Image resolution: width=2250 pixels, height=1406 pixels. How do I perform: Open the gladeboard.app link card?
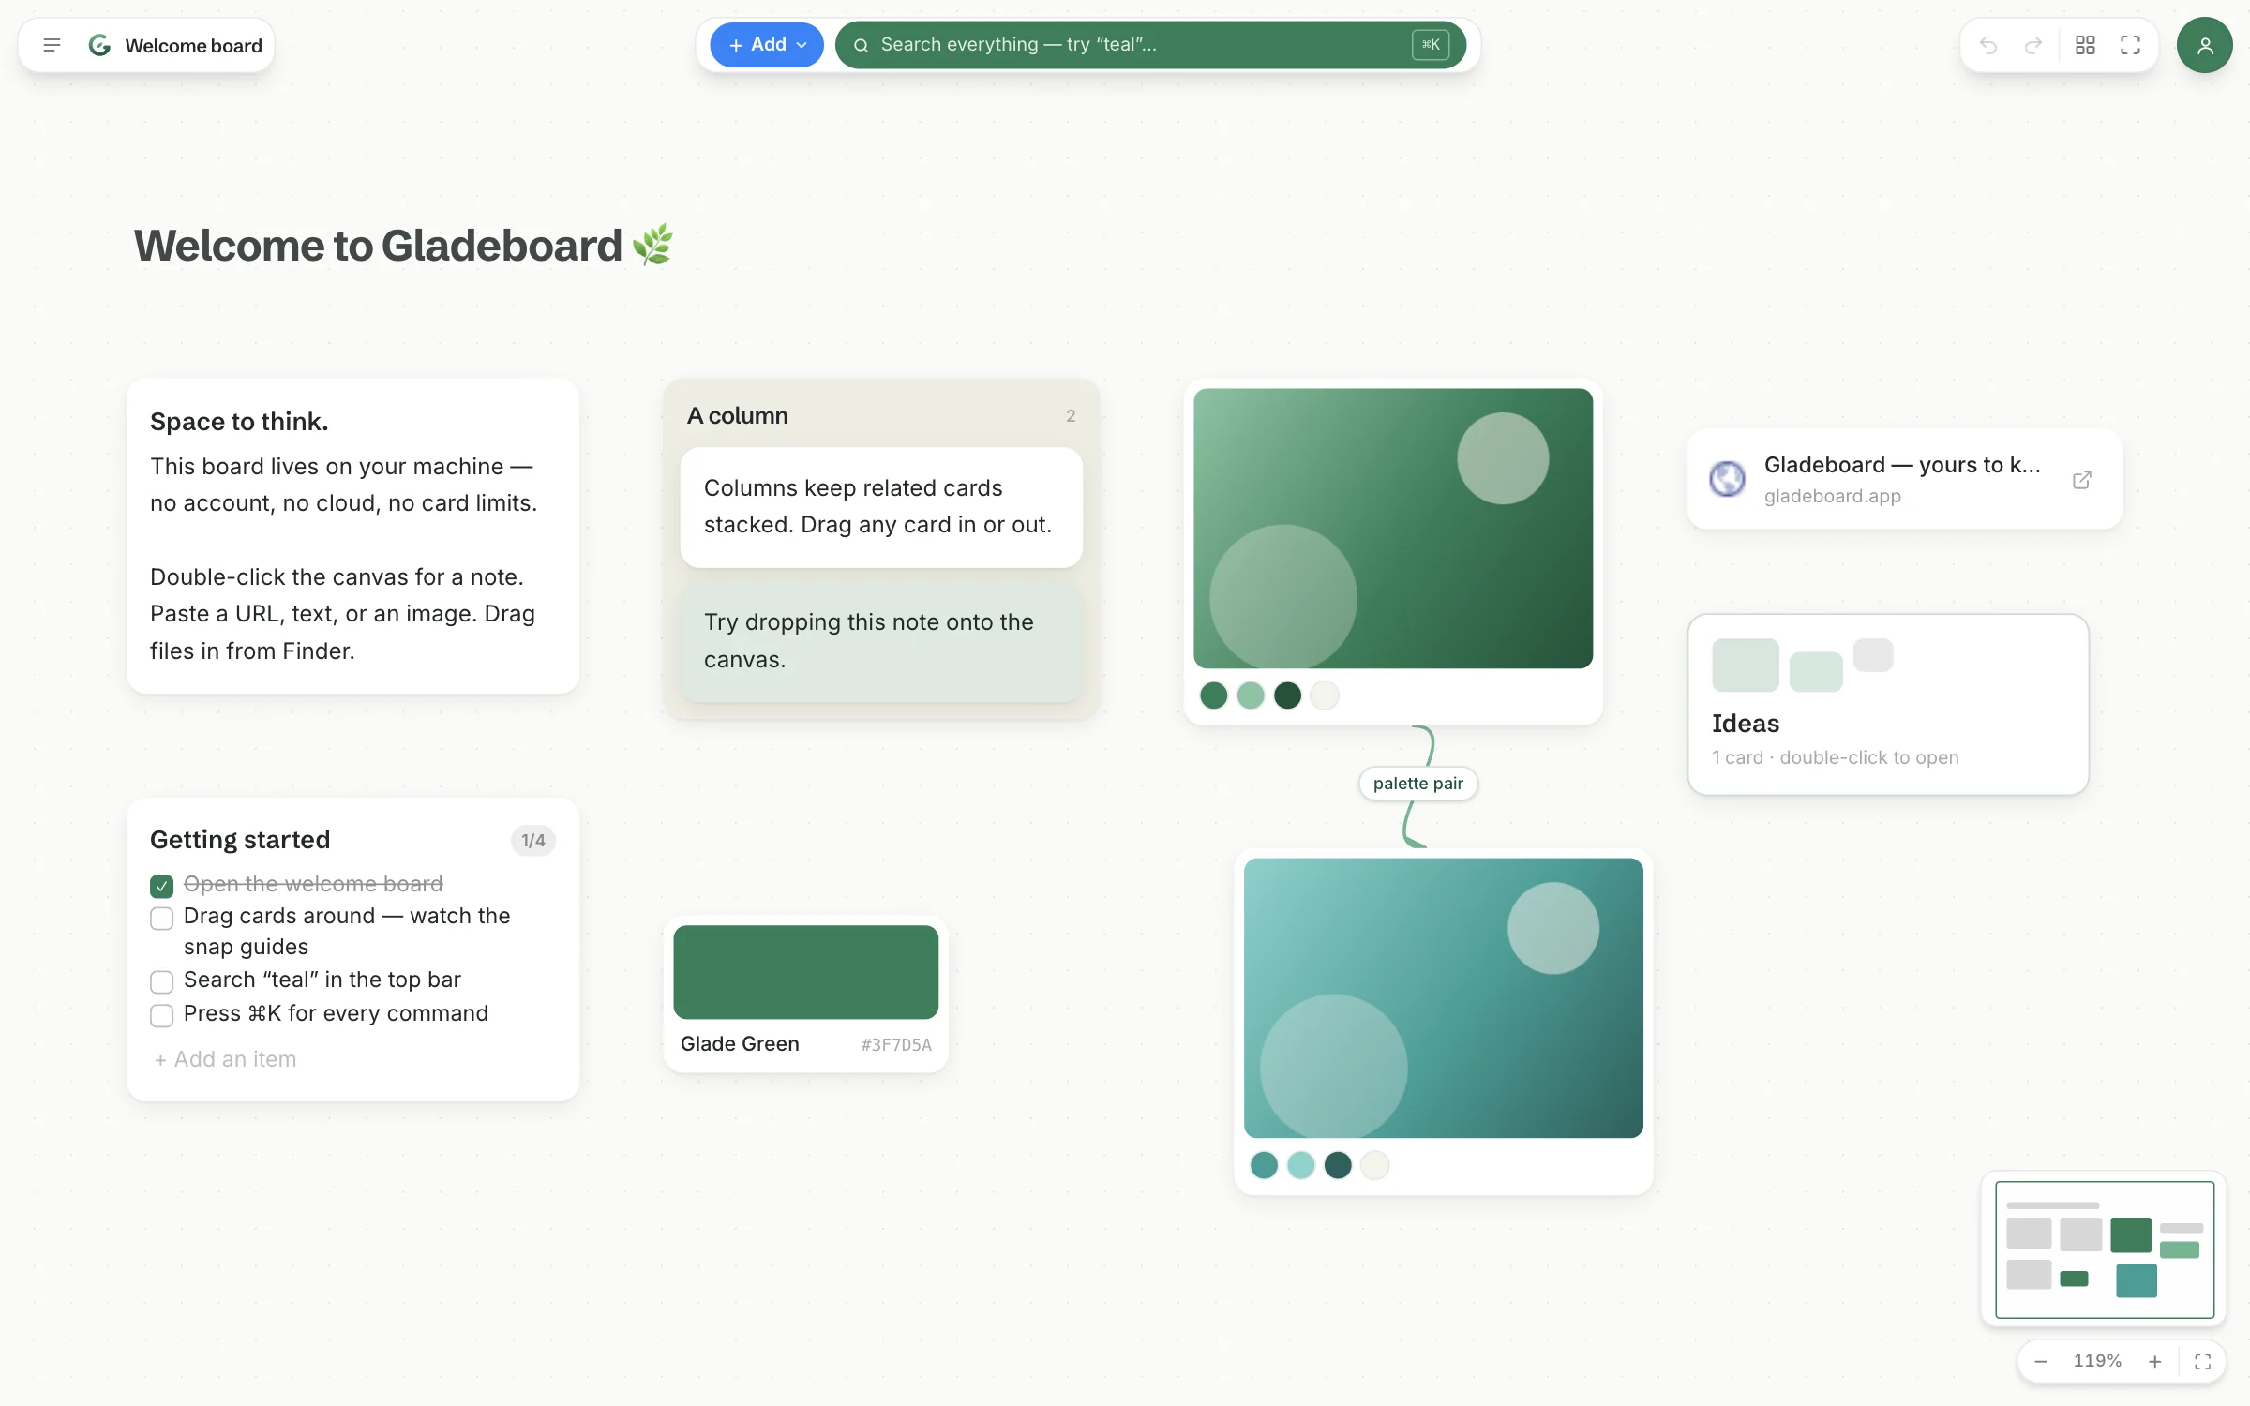(1904, 479)
